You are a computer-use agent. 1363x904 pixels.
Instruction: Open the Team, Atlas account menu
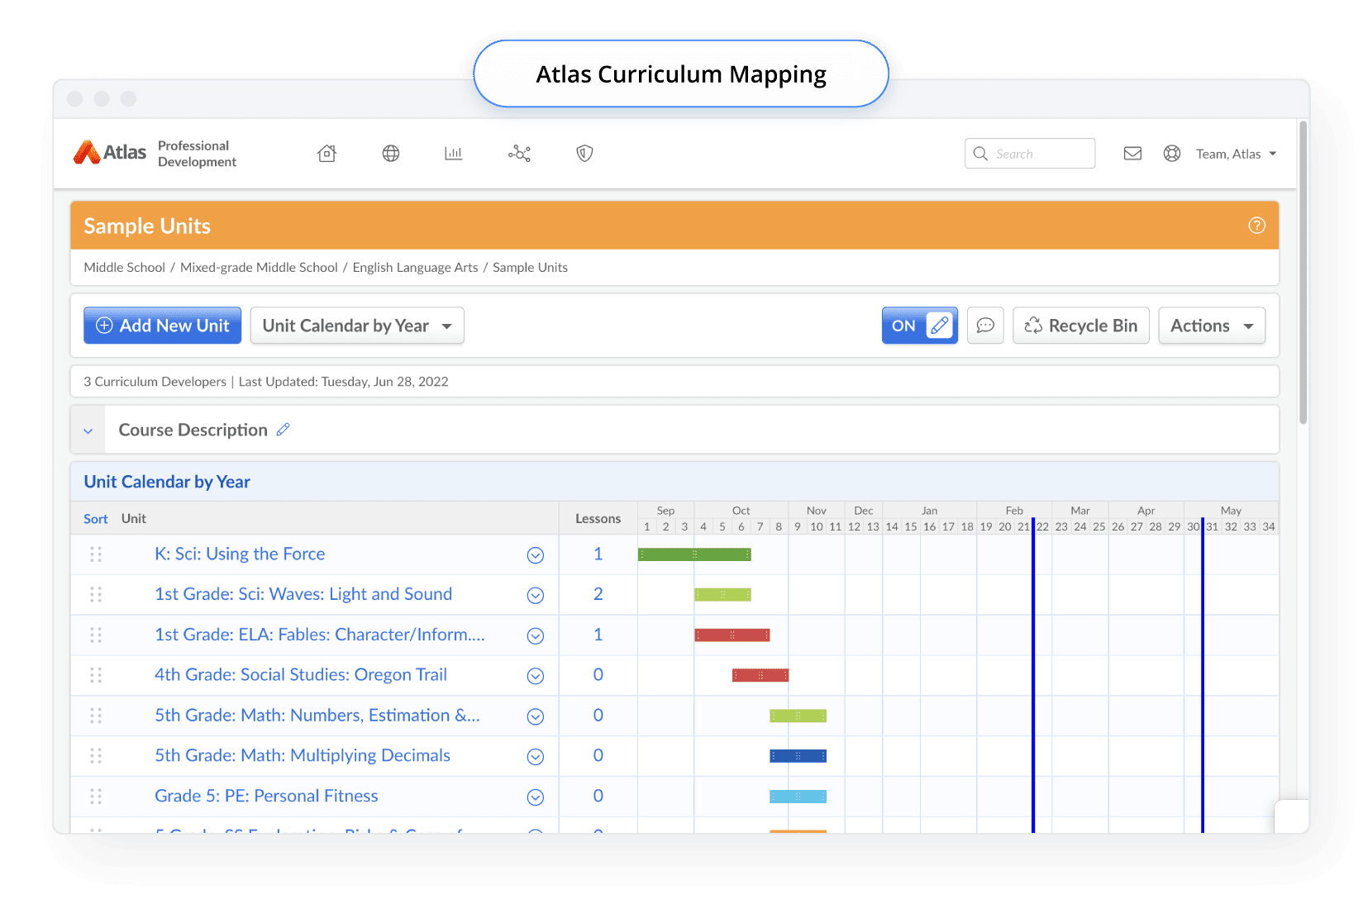(x=1236, y=154)
